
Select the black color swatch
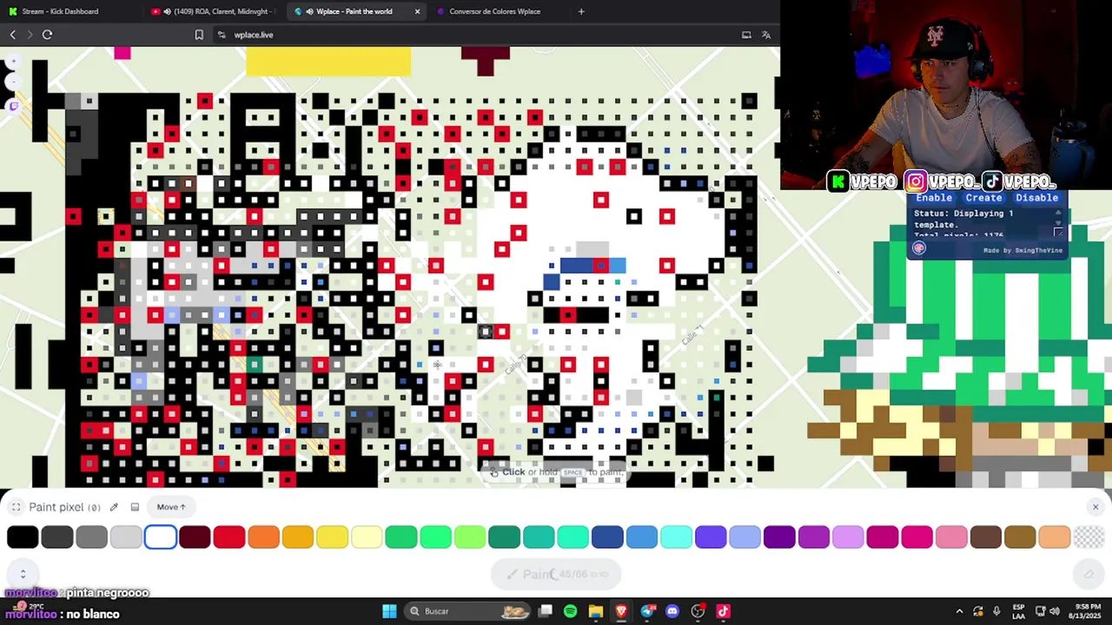[23, 537]
